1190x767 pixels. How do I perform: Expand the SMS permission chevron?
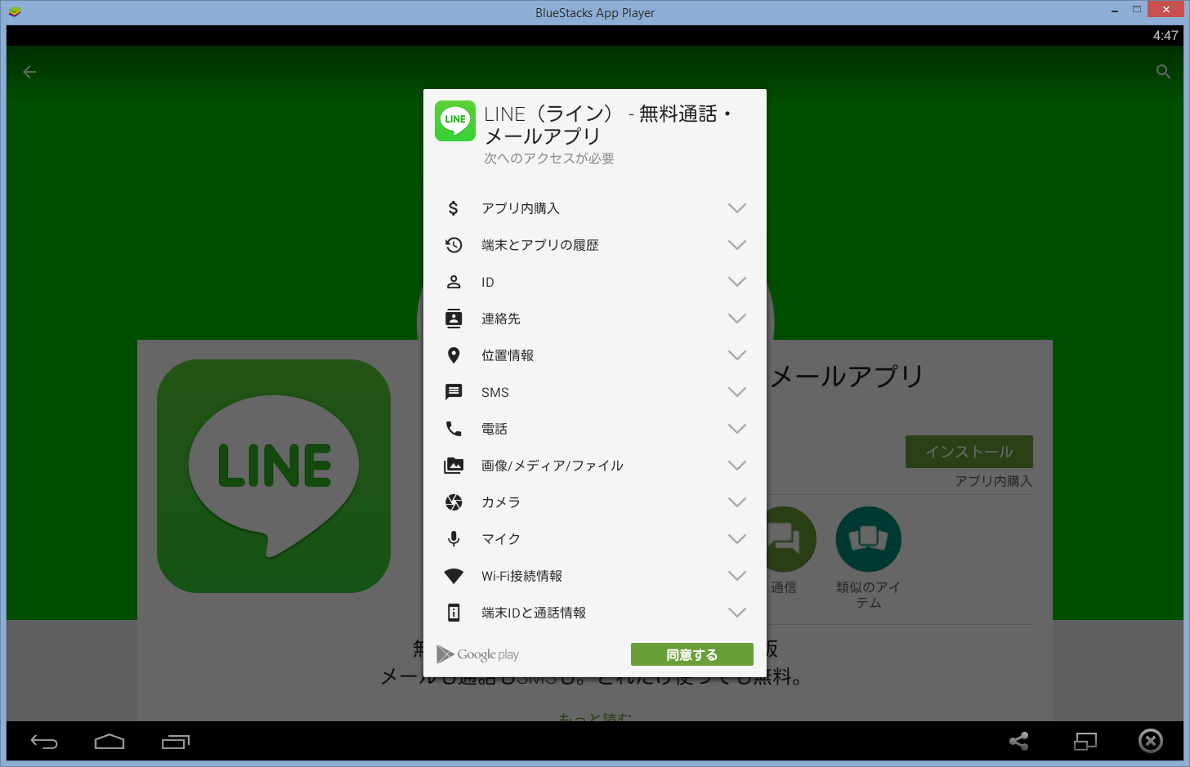tap(737, 392)
